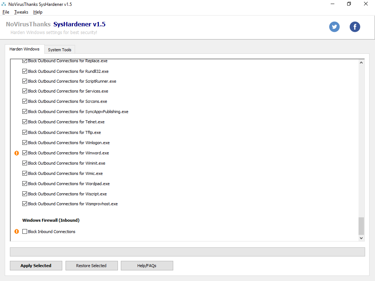Toggle the Wininit.exe outbound block checkbox

coord(25,163)
